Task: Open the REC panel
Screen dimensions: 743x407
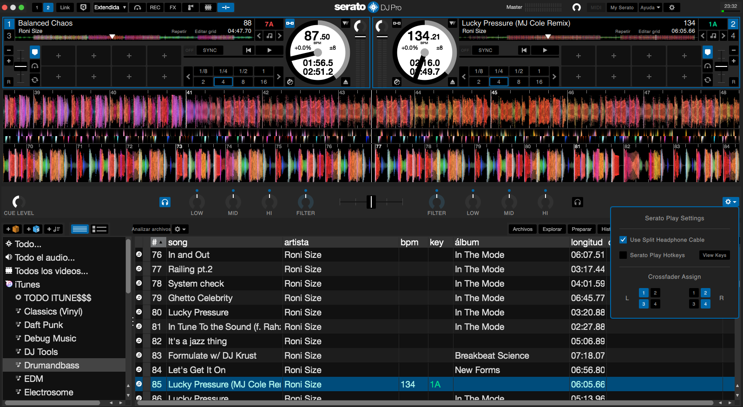Action: click(x=155, y=7)
